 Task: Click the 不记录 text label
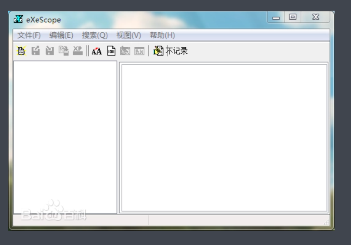[x=177, y=51]
